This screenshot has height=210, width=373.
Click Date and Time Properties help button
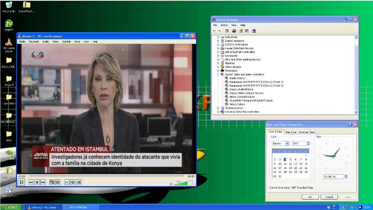(350, 125)
